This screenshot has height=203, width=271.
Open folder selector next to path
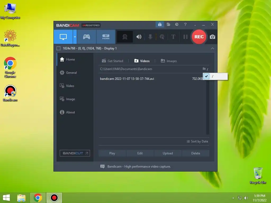(x=205, y=69)
